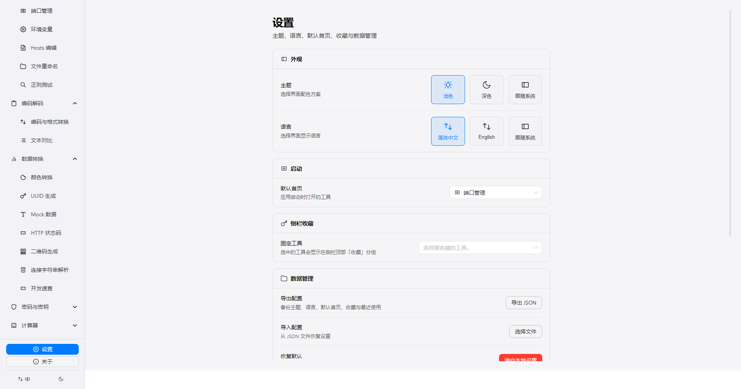
Task: Click the blue 设置 button in sidebar
Action: [x=42, y=349]
